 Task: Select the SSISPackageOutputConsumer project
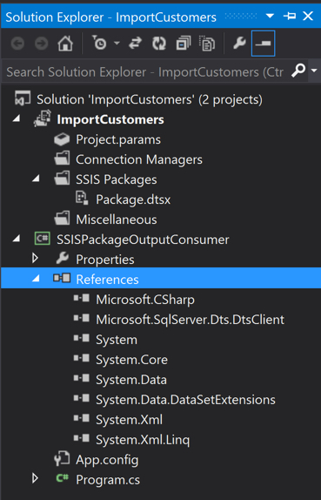(143, 240)
